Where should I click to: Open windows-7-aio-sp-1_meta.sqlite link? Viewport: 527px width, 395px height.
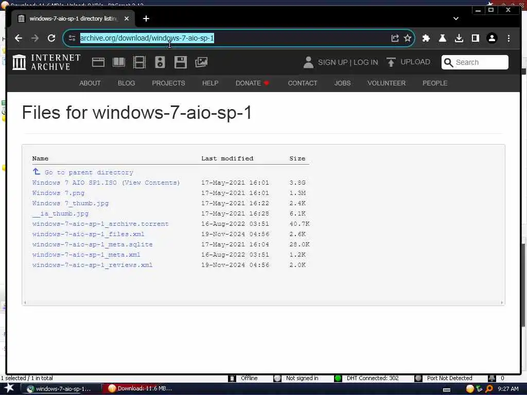(x=93, y=244)
